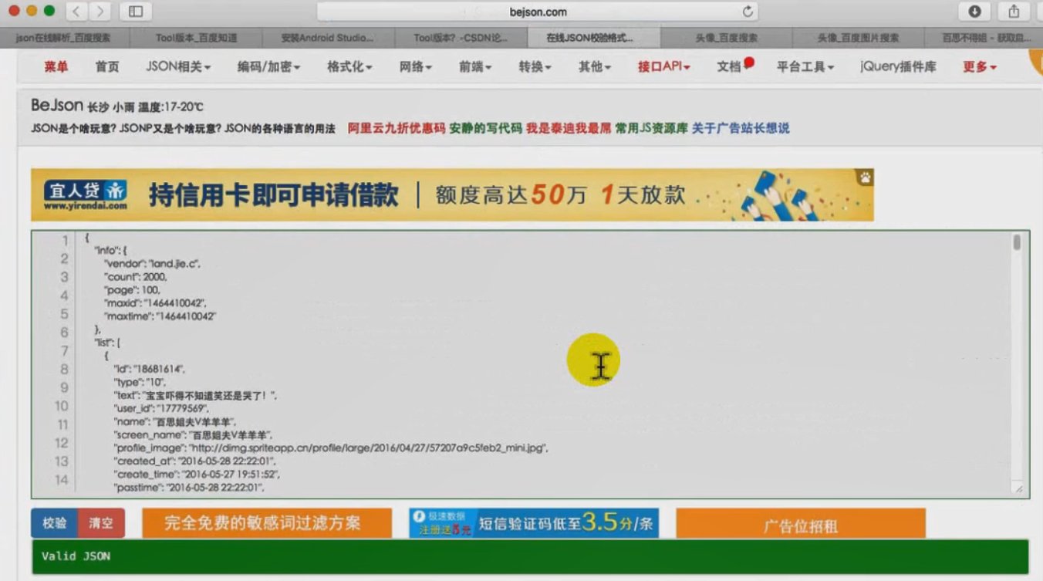Reload the bejson.com page
The height and width of the screenshot is (581, 1043).
[747, 12]
